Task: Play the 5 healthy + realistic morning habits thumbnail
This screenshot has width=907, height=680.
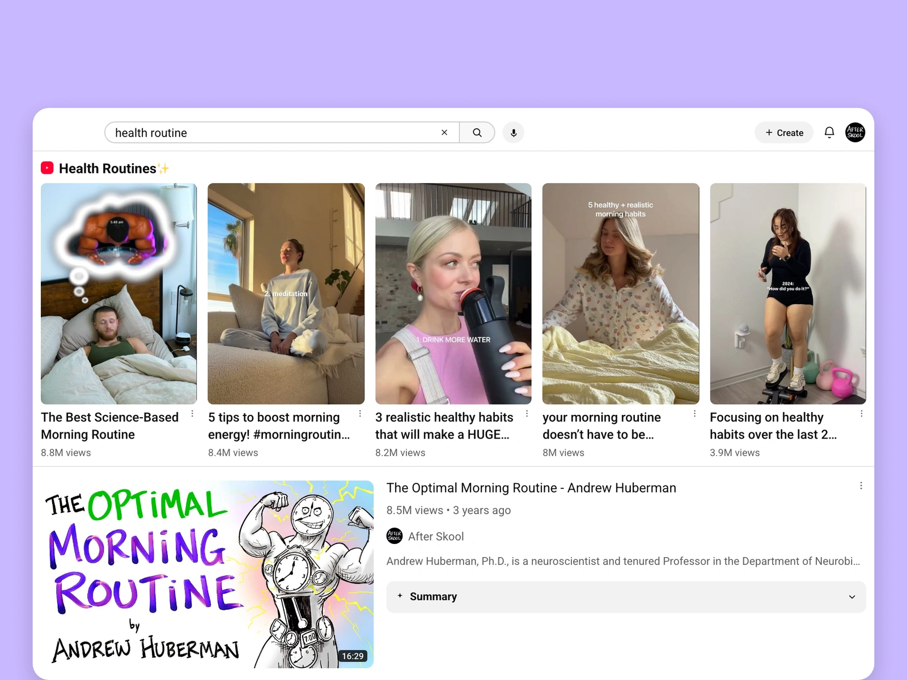Action: click(x=621, y=294)
